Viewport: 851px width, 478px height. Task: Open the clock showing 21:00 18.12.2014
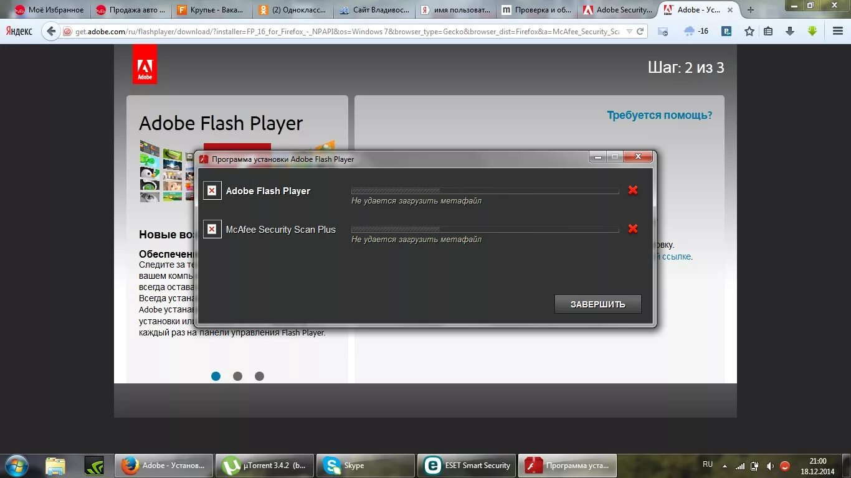(x=817, y=466)
